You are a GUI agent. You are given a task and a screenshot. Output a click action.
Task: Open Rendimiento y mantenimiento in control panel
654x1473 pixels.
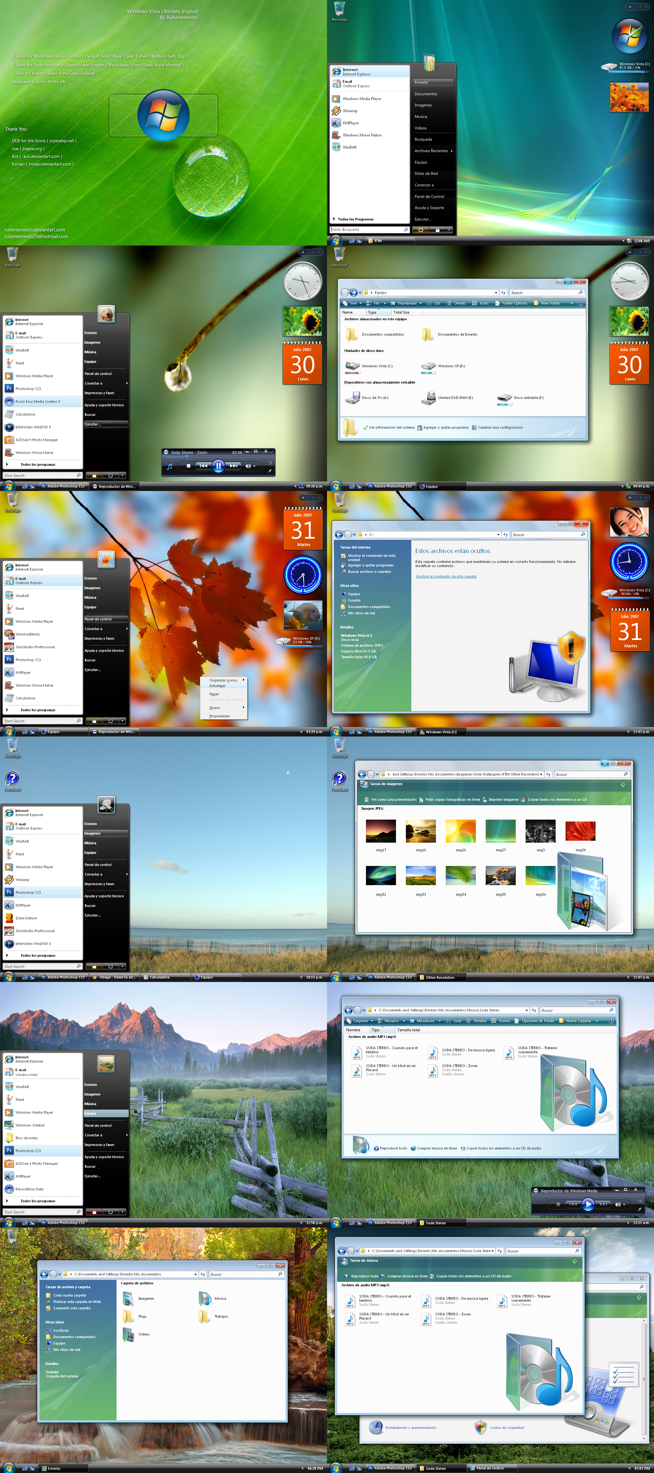pos(403,1427)
